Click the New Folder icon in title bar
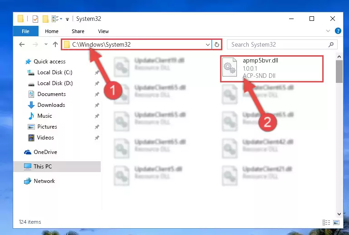This screenshot has width=349, height=235. point(45,19)
